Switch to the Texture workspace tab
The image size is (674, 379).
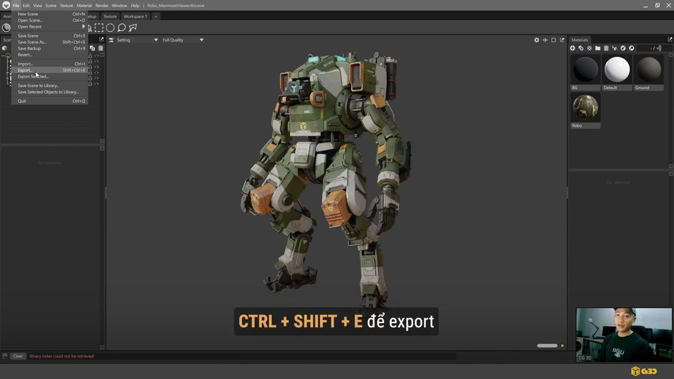(x=110, y=16)
